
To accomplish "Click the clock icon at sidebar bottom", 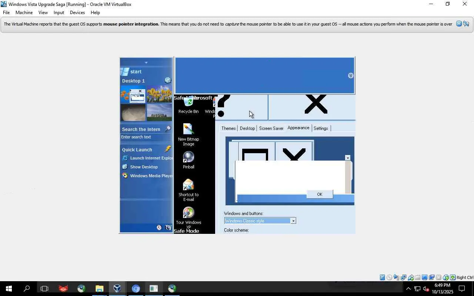I will pos(159,228).
